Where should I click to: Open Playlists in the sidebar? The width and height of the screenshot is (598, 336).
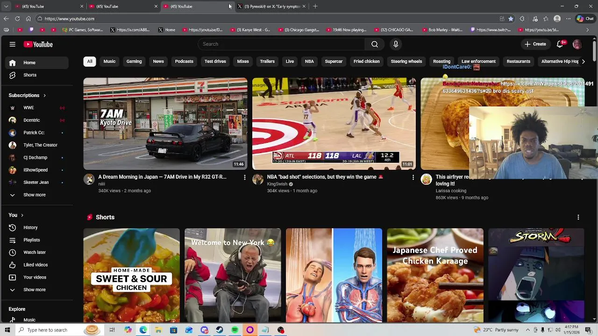click(37, 240)
